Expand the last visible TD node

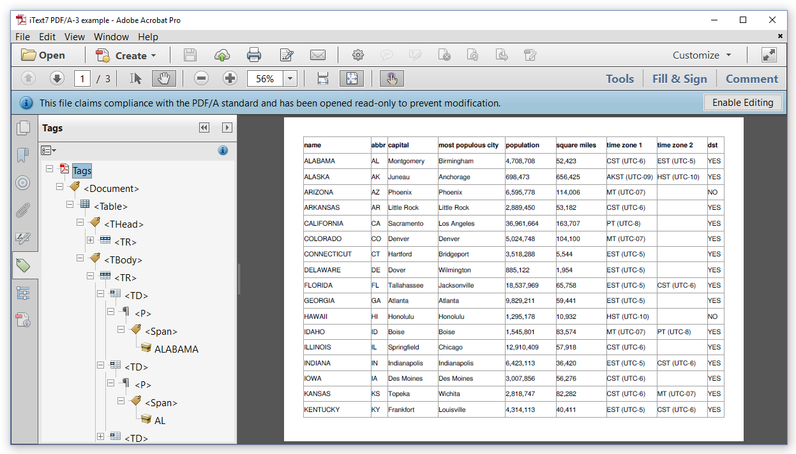tap(101, 436)
